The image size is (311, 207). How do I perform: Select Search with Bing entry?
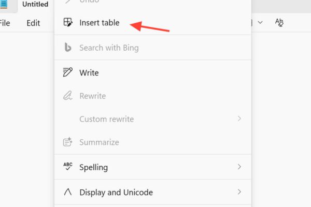(109, 48)
